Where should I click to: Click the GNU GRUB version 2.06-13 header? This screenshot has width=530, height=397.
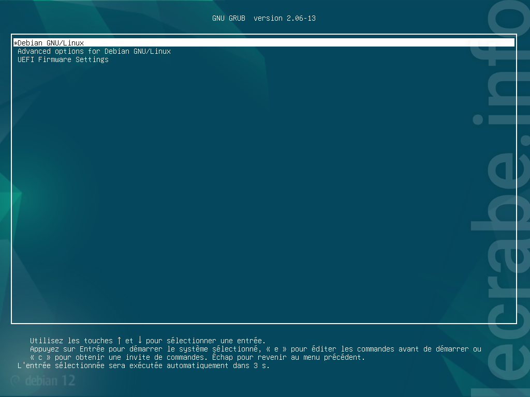(263, 18)
